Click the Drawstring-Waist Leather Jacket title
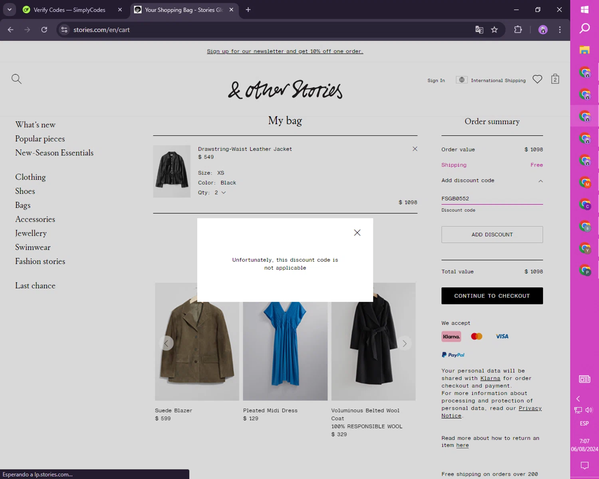Screen dimensions: 599x479 tap(245, 149)
